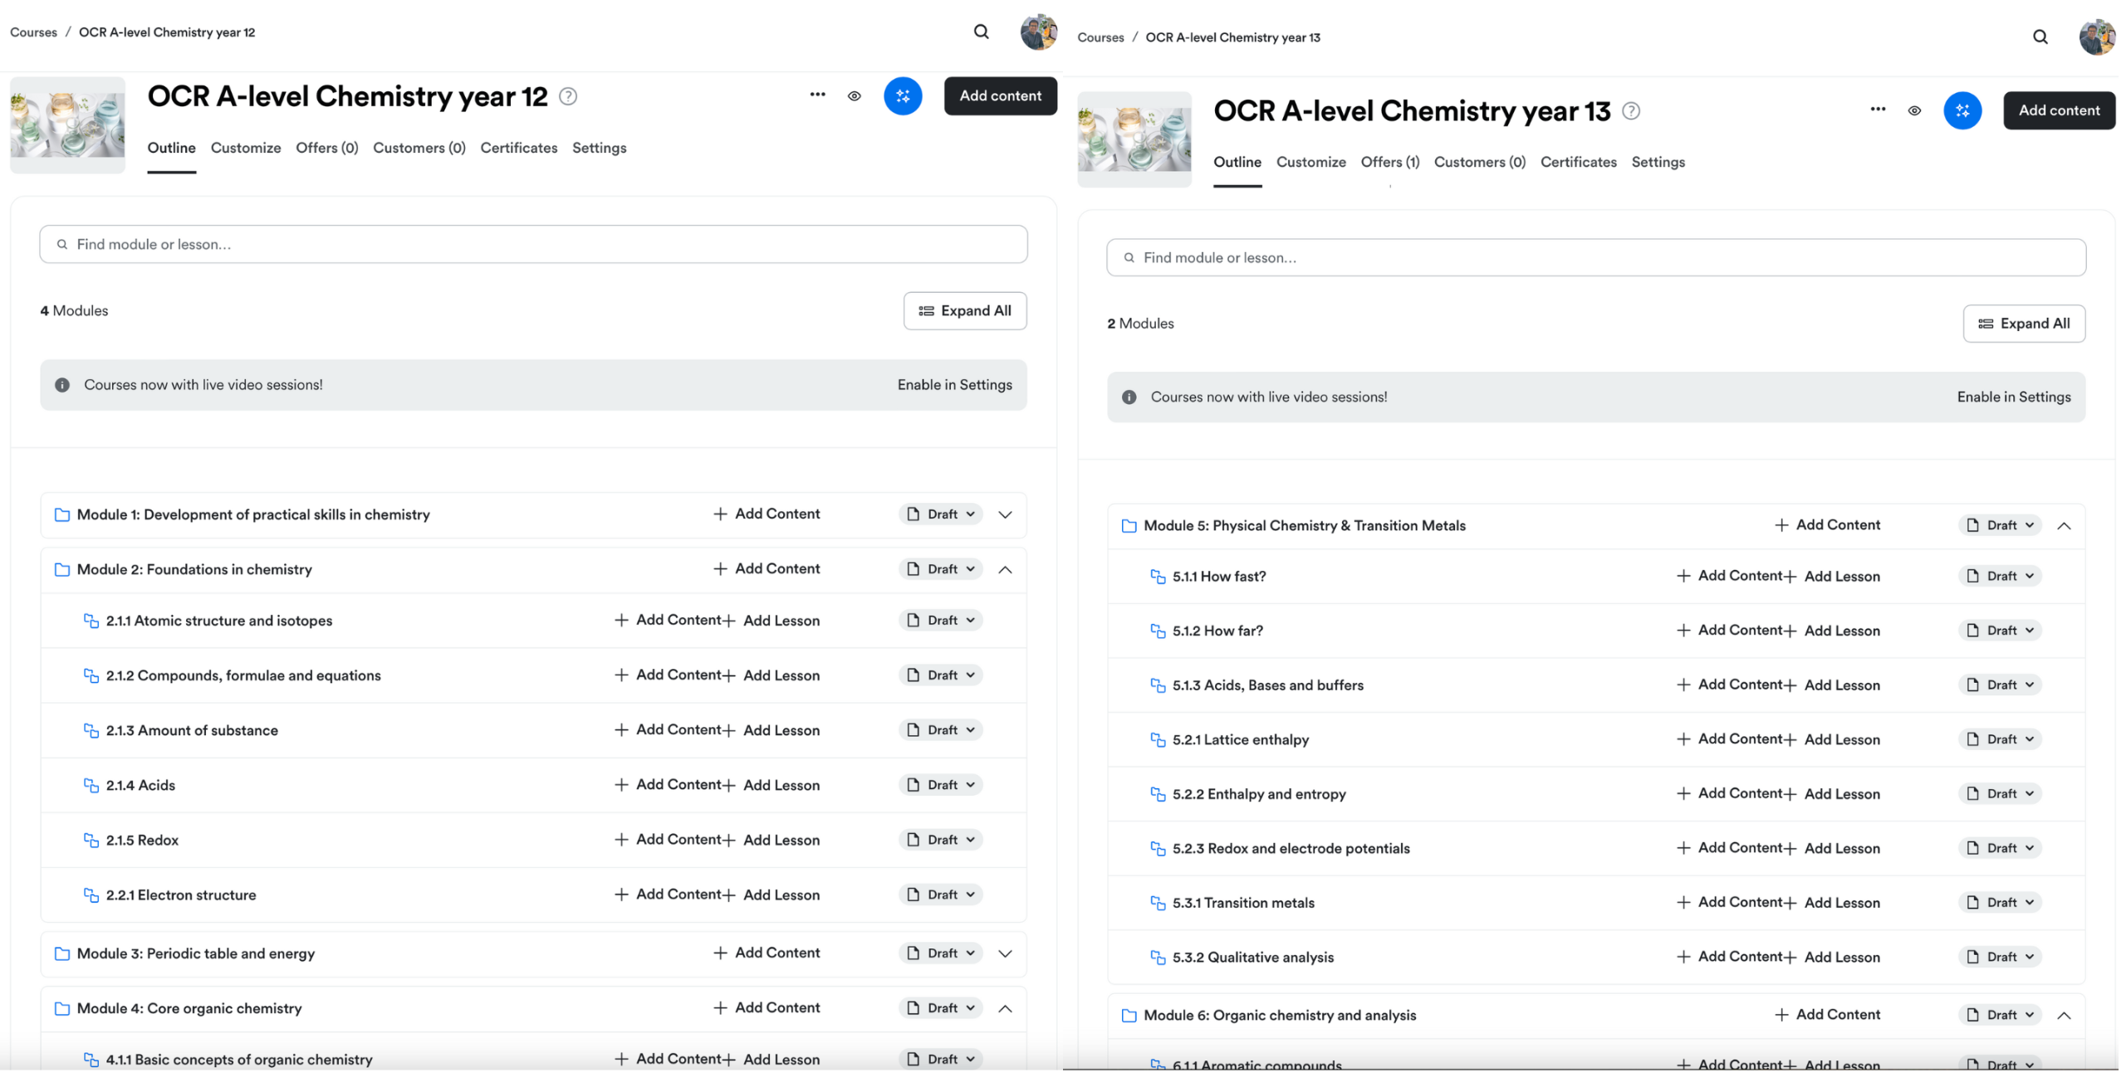
Task: Collapse Module 2: Foundations in chemistry
Action: pyautogui.click(x=1005, y=569)
